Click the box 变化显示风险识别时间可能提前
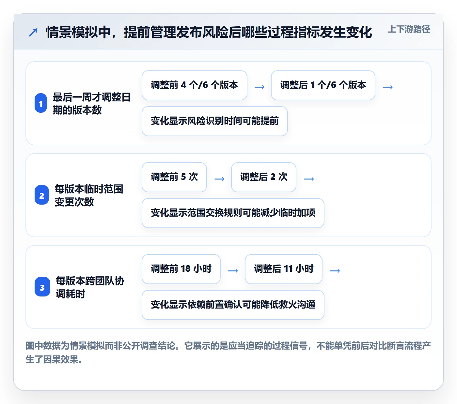Screen dimensions: 457x404 [215, 121]
